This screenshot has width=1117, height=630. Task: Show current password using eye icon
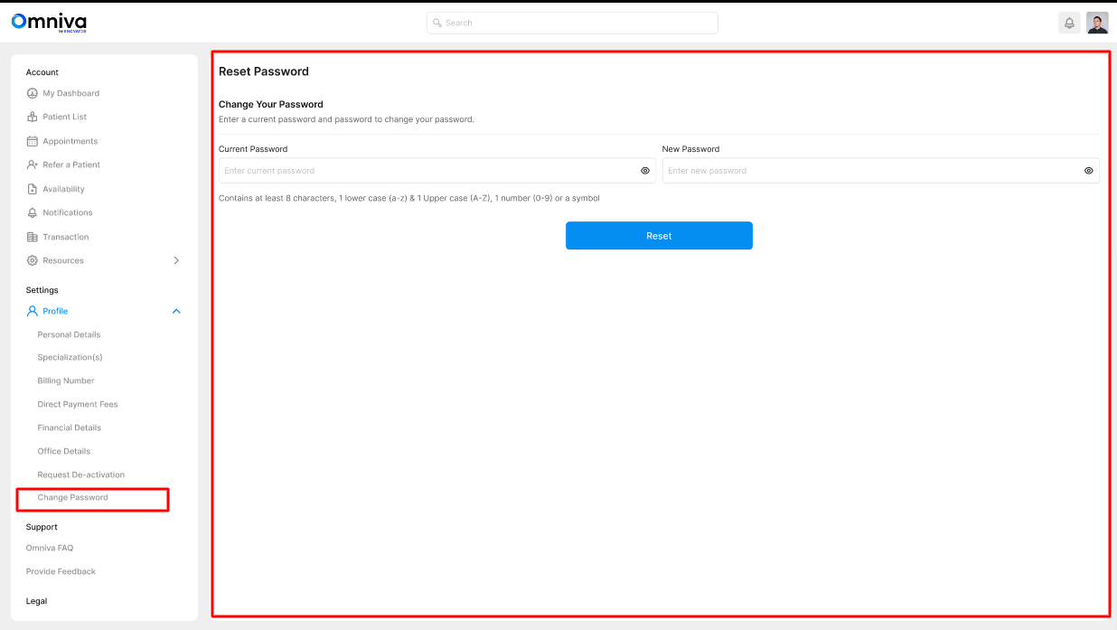[x=645, y=171]
